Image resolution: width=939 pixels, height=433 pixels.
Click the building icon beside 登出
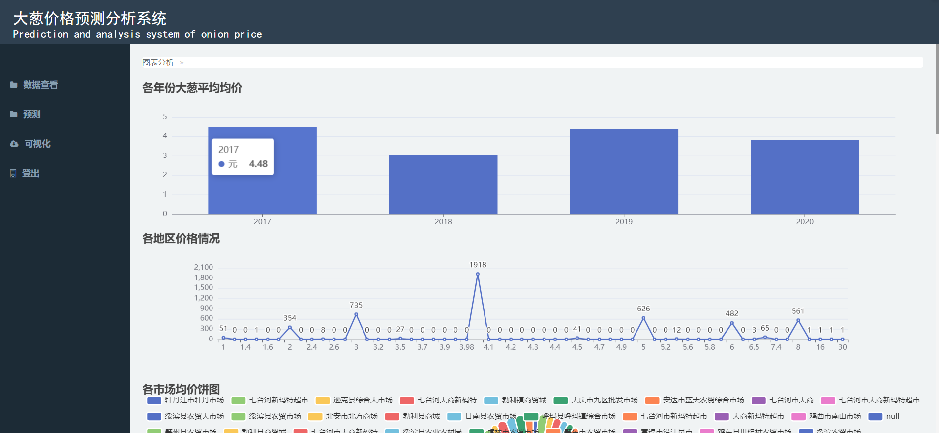[x=13, y=173]
